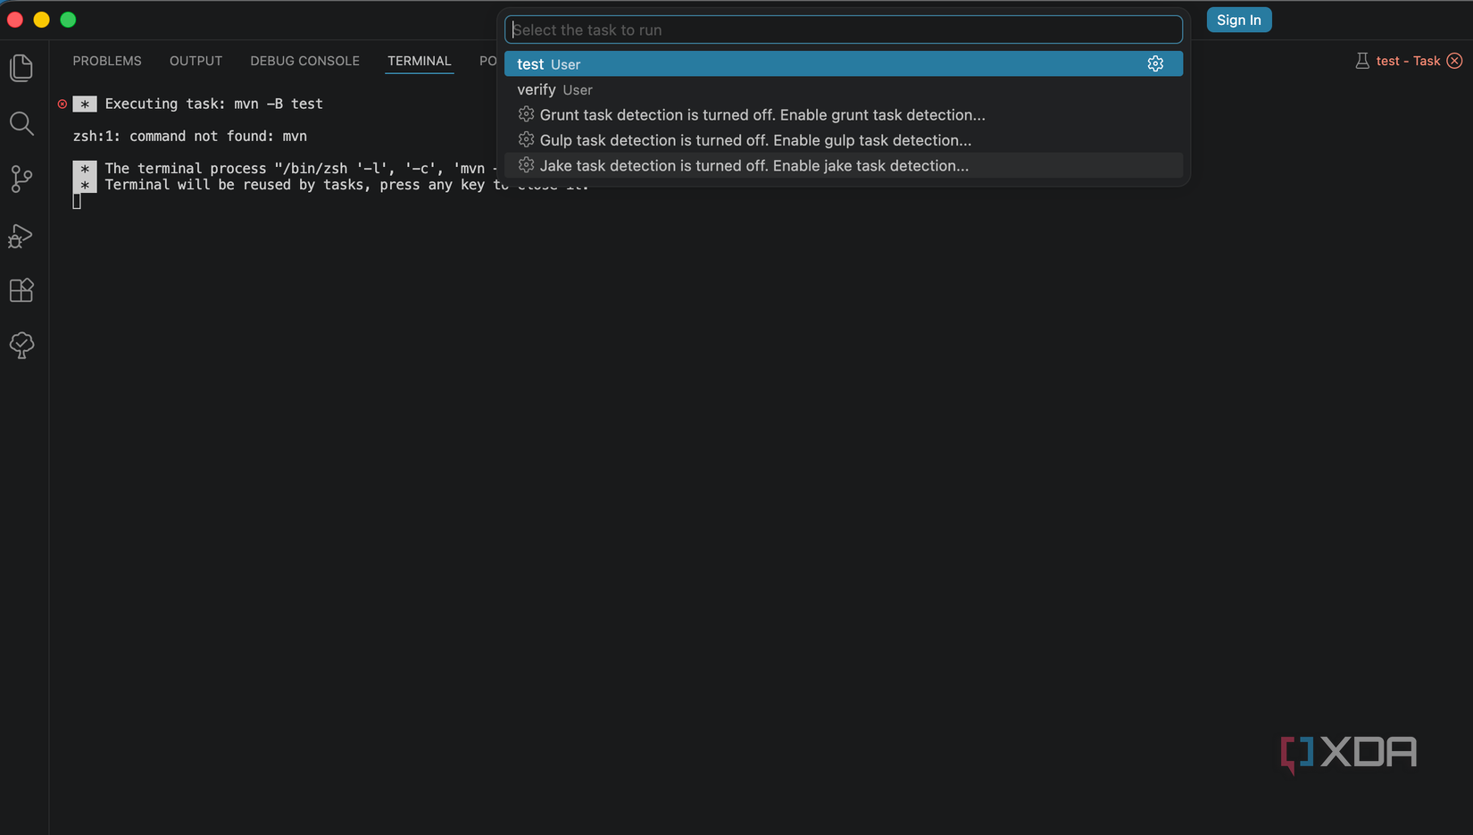
Task: Click the beaker icon beside test - Task
Action: pyautogui.click(x=1362, y=61)
